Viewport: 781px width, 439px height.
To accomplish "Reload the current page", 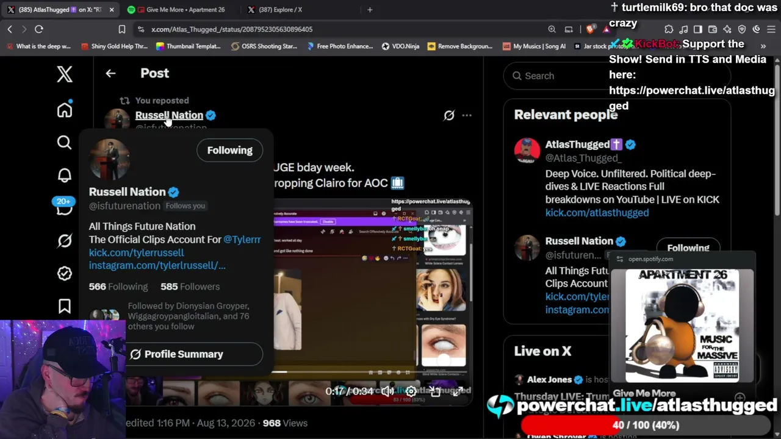I will 38,29.
